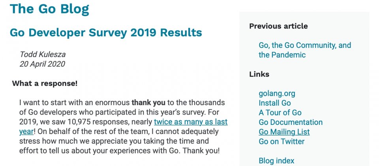This screenshot has width=379, height=166.
Task: Open the Go Mailing List link
Action: (x=284, y=132)
